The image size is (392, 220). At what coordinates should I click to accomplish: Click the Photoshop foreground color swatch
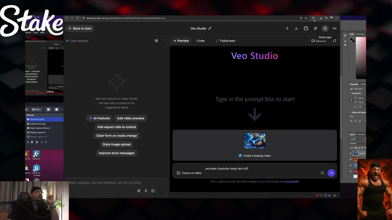coord(351,39)
